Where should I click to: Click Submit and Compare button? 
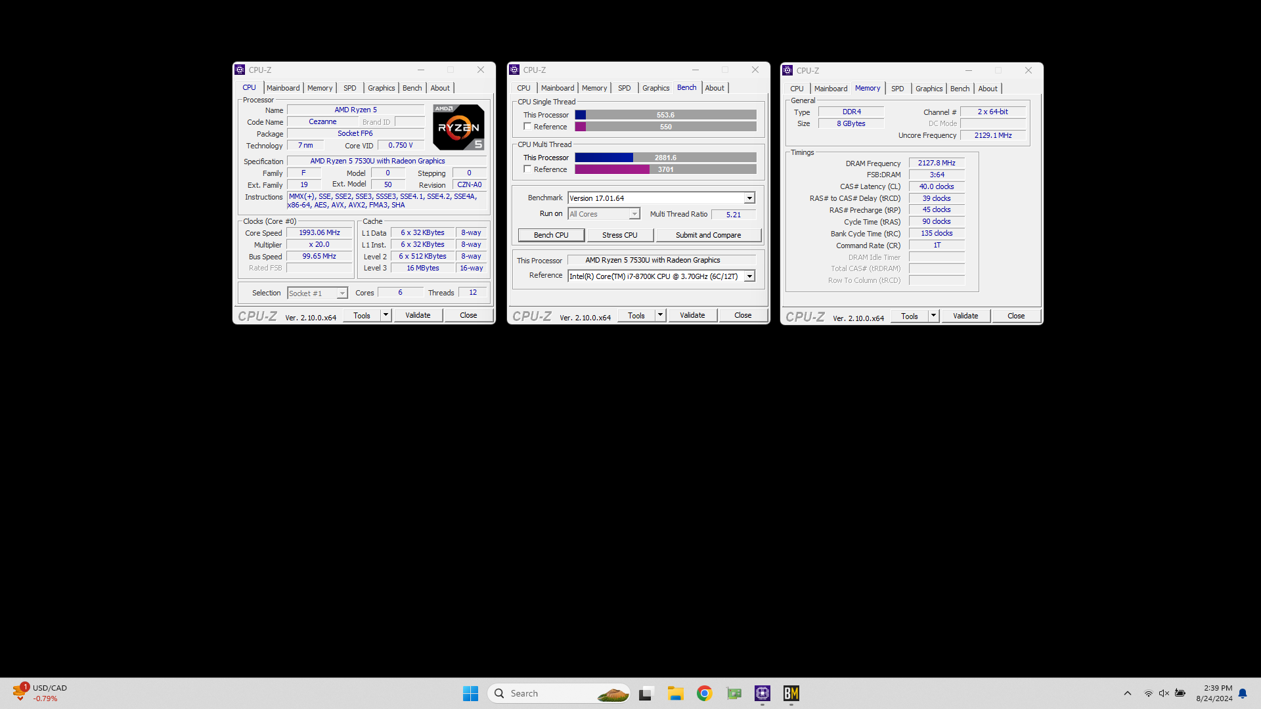pos(707,234)
